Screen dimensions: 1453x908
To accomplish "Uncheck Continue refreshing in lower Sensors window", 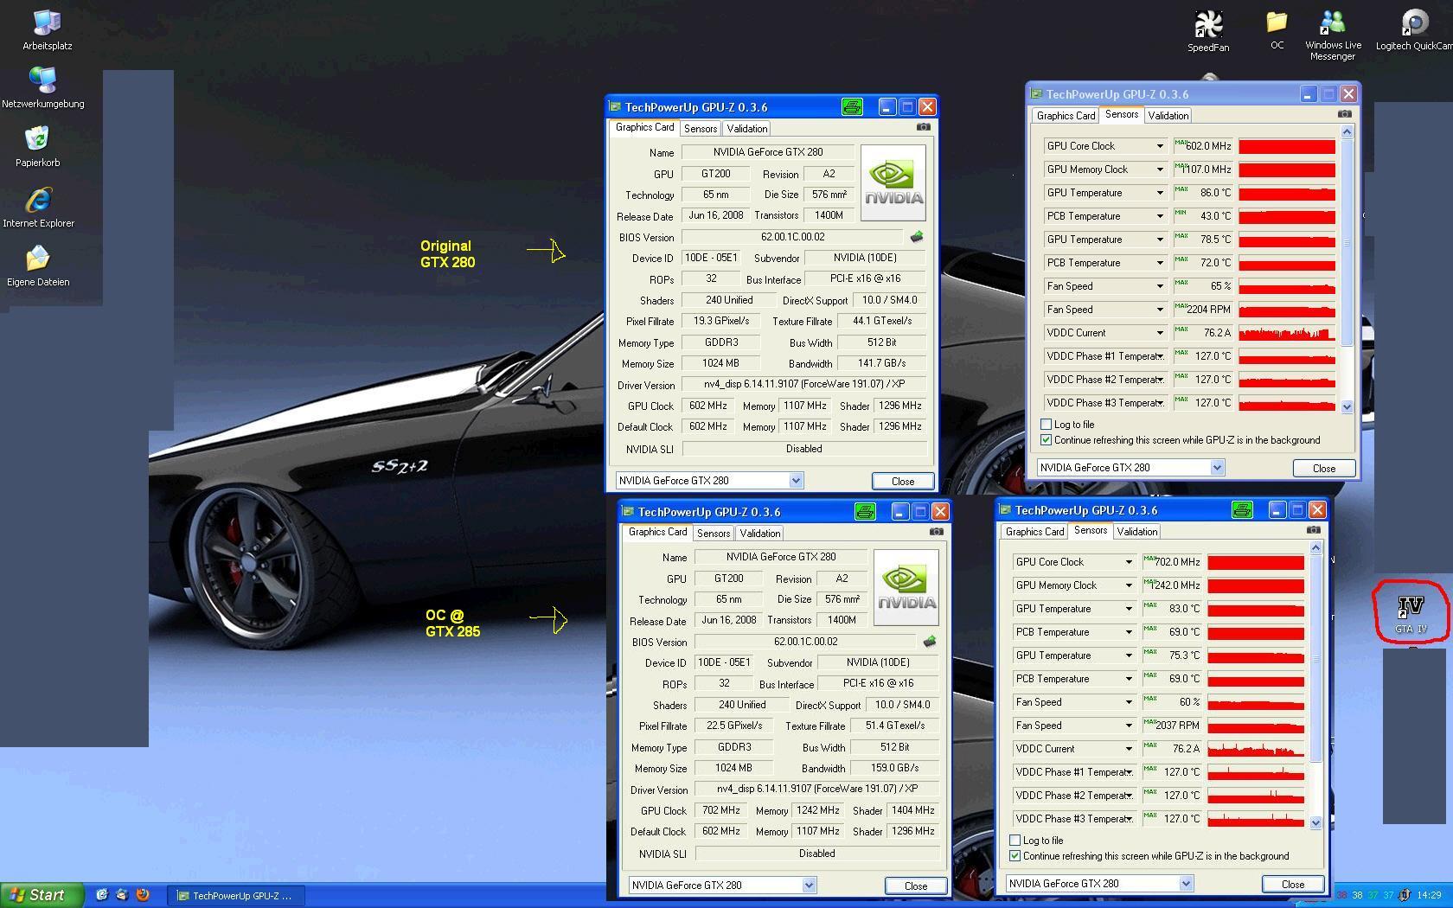I will coord(1015,856).
